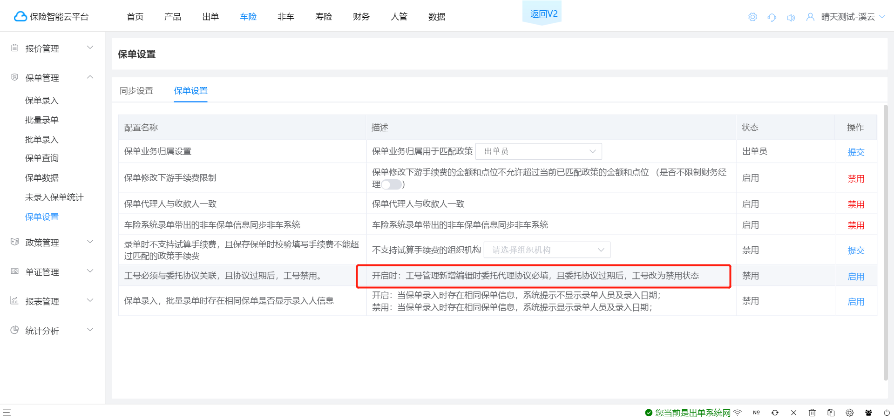Click the vertical scrollbar of the settings table
Image resolution: width=894 pixels, height=420 pixels.
coord(886,242)
